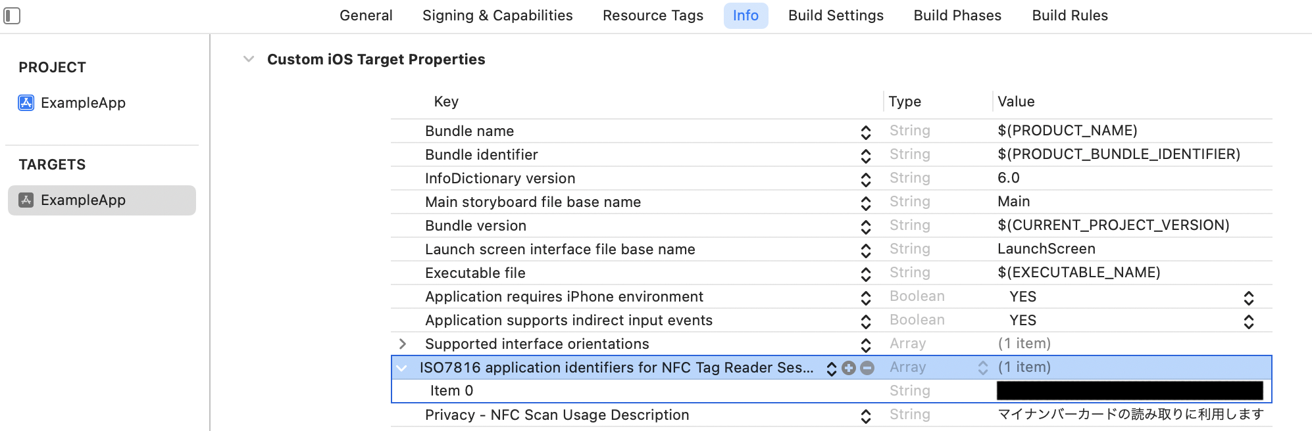The height and width of the screenshot is (431, 1312).
Task: Select ExampleApp under PROJECT
Action: (x=83, y=103)
